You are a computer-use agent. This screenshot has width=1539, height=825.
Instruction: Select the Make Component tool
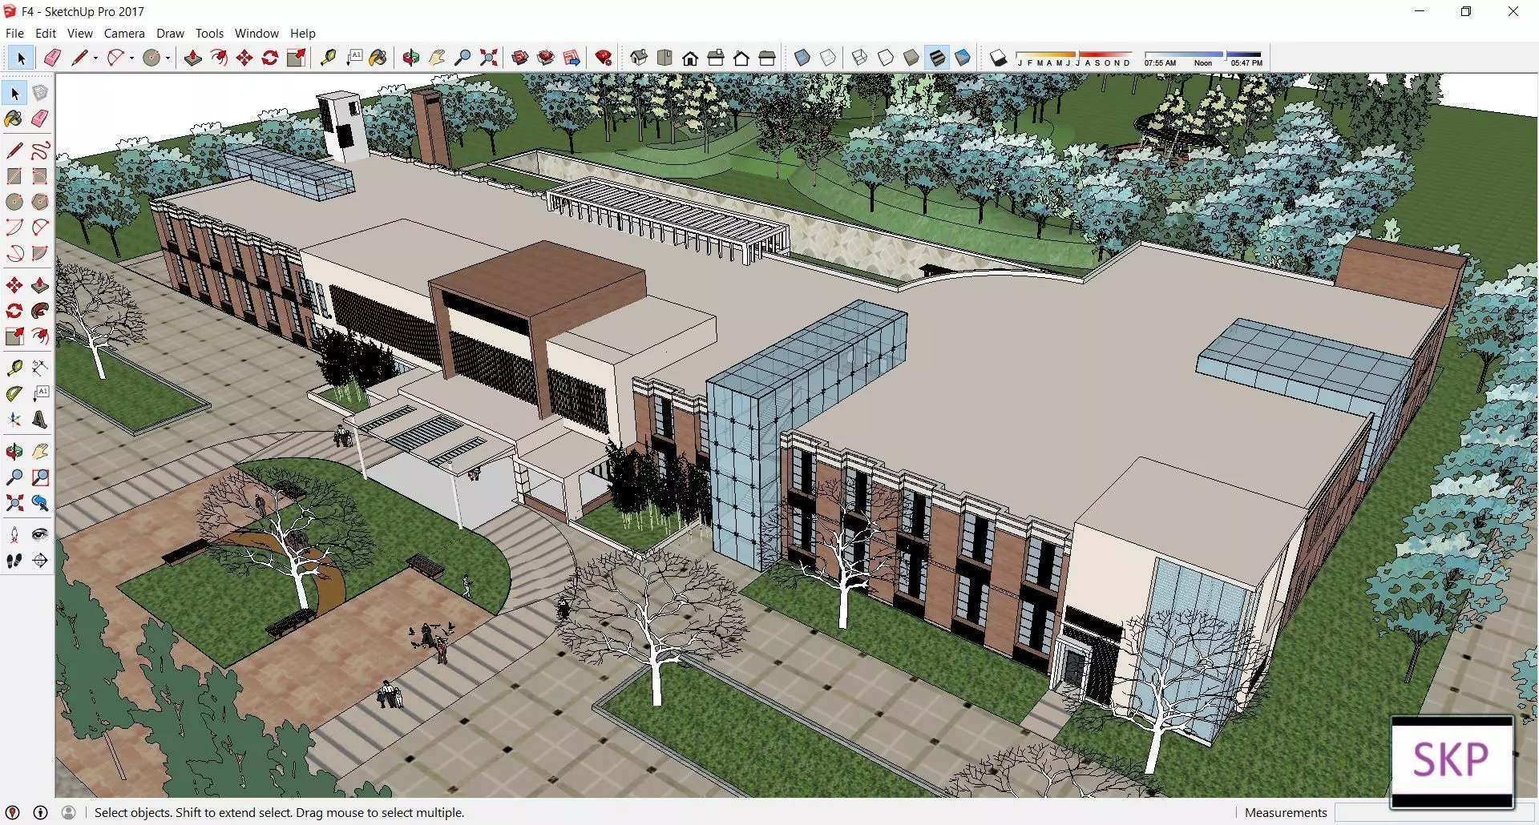[x=40, y=93]
